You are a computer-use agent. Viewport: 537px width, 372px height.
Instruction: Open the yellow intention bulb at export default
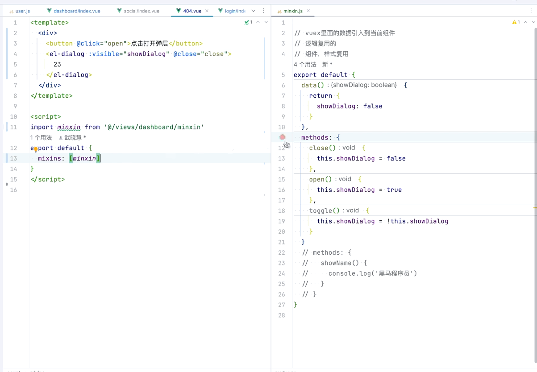36,149
